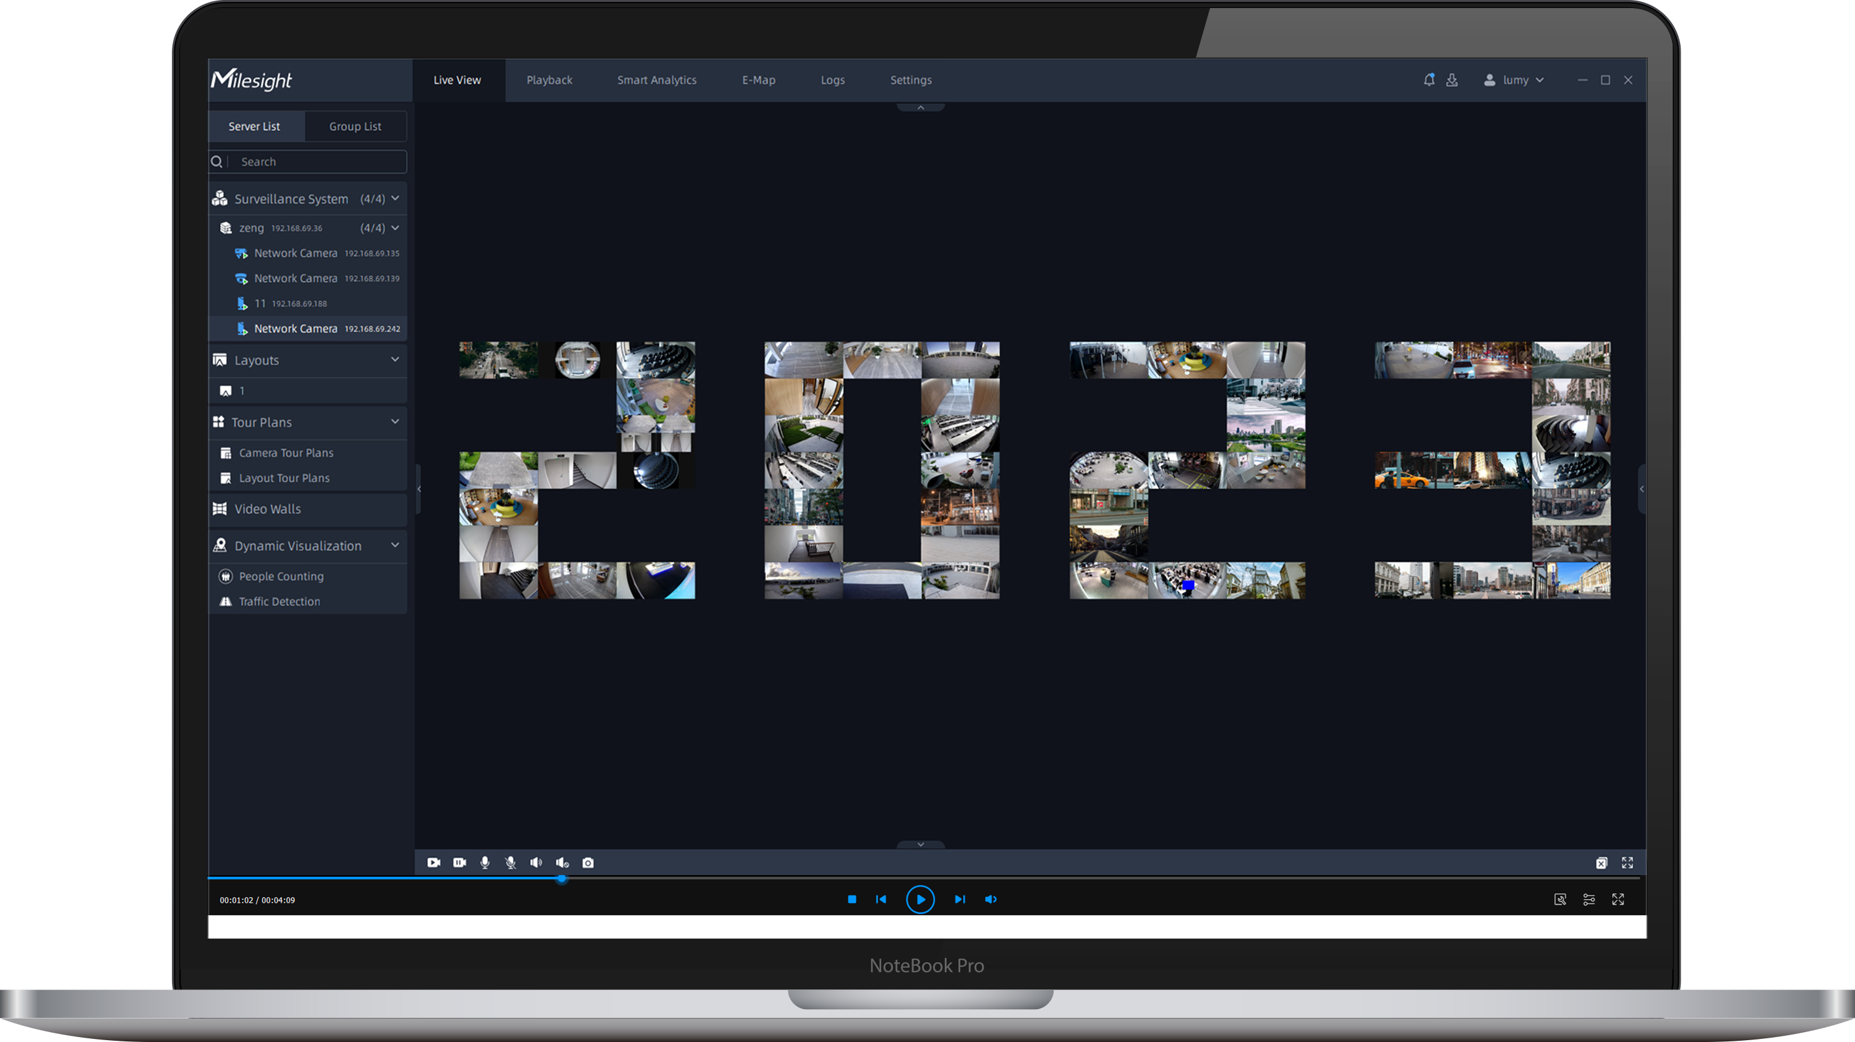Open the Group List tab
This screenshot has height=1042, width=1855.
tap(355, 127)
